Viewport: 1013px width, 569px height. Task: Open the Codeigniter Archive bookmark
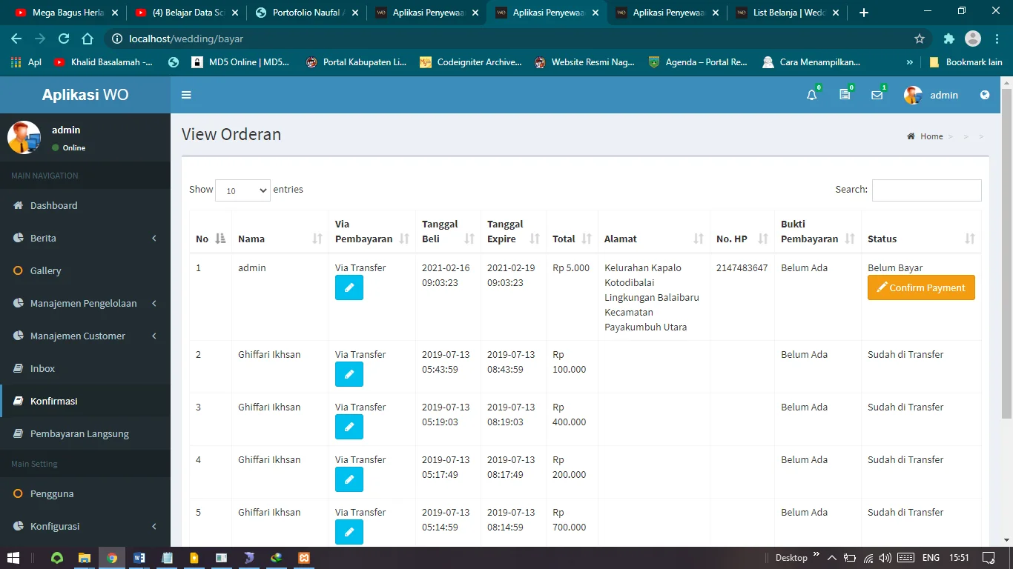coord(470,62)
